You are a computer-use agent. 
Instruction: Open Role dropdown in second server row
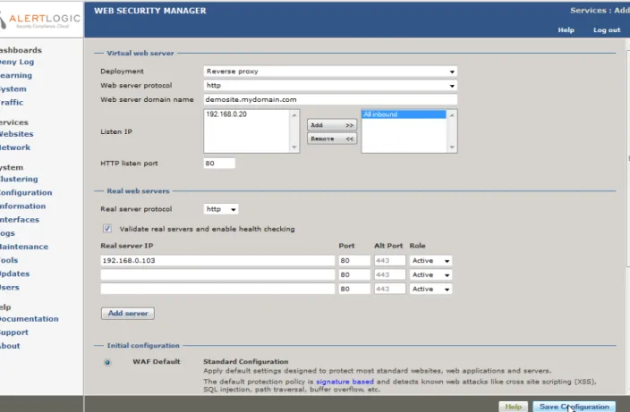point(430,274)
